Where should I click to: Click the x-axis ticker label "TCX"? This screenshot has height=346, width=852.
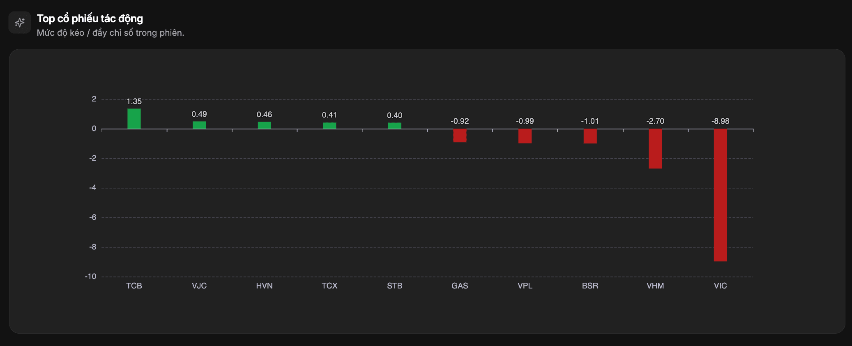click(329, 286)
